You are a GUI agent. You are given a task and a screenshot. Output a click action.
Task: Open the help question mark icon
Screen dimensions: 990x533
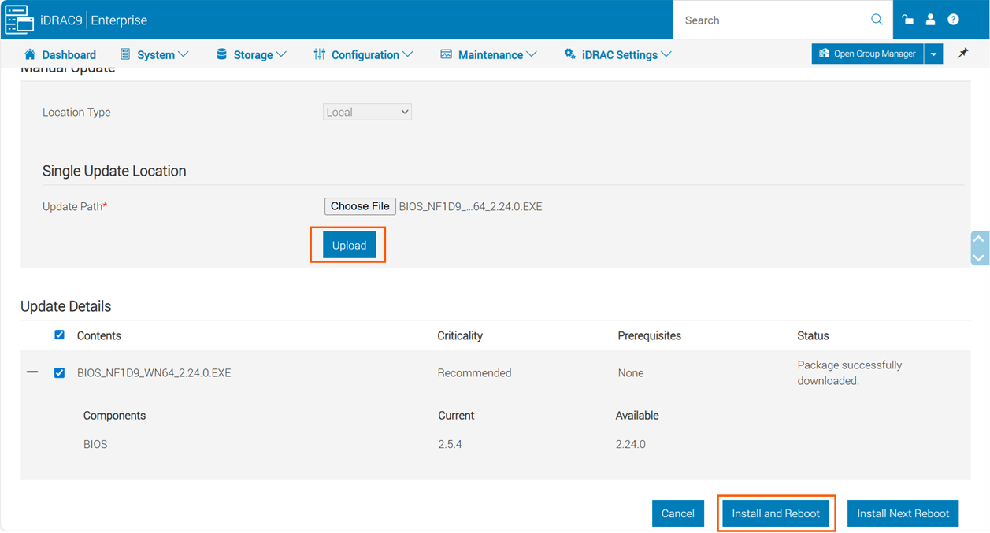pos(953,20)
